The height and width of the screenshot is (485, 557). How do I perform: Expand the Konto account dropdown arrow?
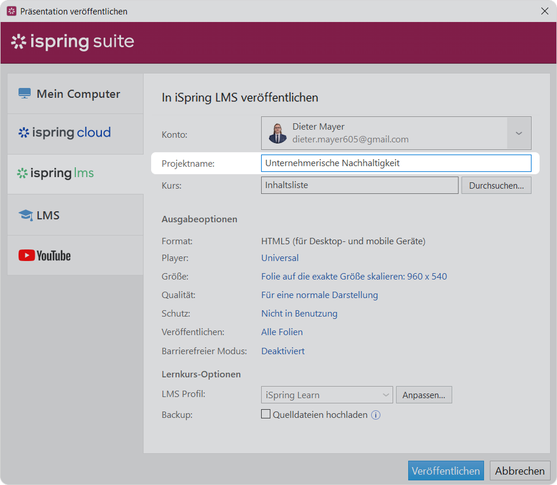(x=519, y=133)
